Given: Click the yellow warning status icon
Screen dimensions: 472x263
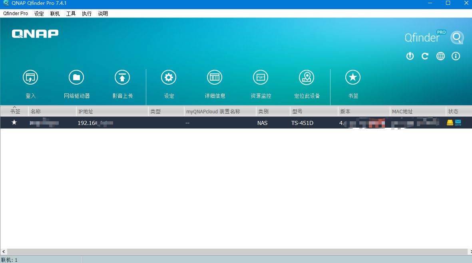Looking at the screenshot, I should pyautogui.click(x=450, y=123).
